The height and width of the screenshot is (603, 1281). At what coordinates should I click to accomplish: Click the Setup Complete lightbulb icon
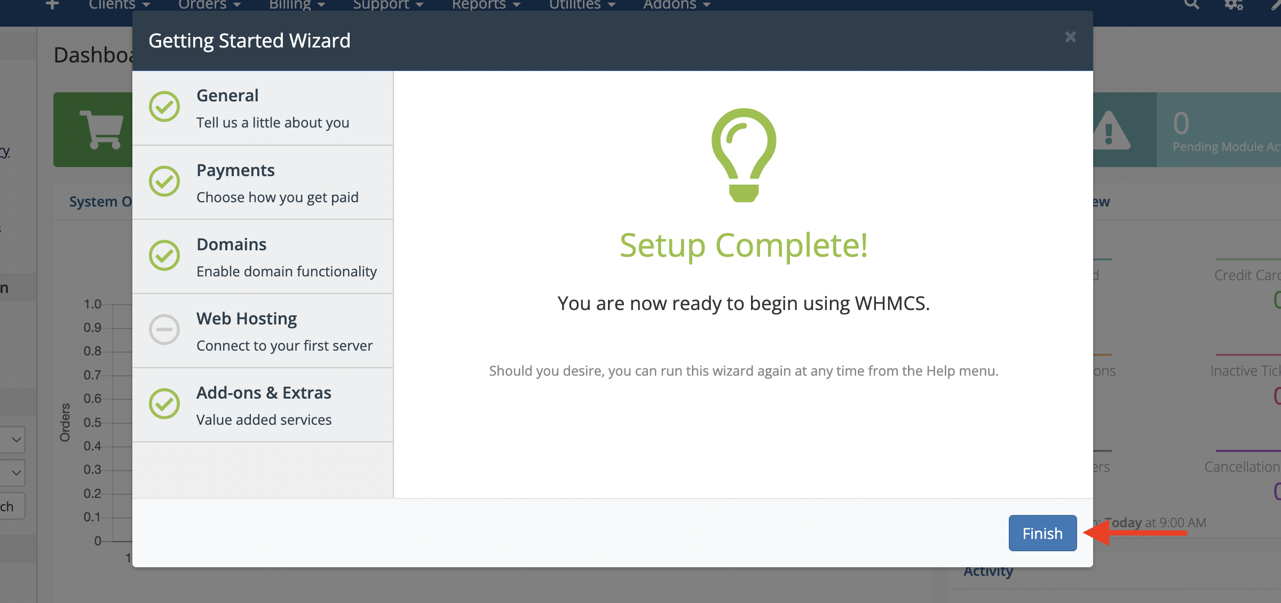click(744, 155)
